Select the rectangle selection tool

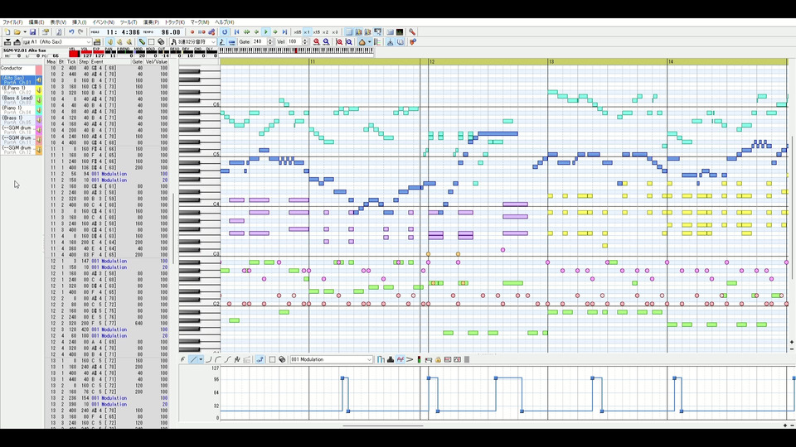pos(151,42)
